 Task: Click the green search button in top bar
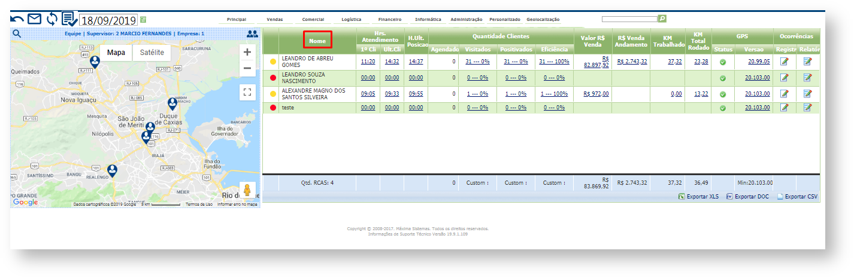(662, 19)
